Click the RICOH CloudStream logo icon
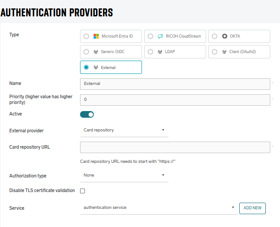Viewport: 280px width, 227px height. [160, 36]
